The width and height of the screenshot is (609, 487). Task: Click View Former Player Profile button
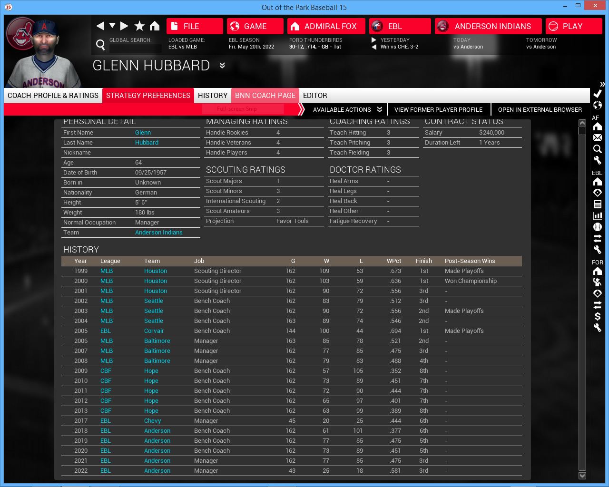pos(438,109)
